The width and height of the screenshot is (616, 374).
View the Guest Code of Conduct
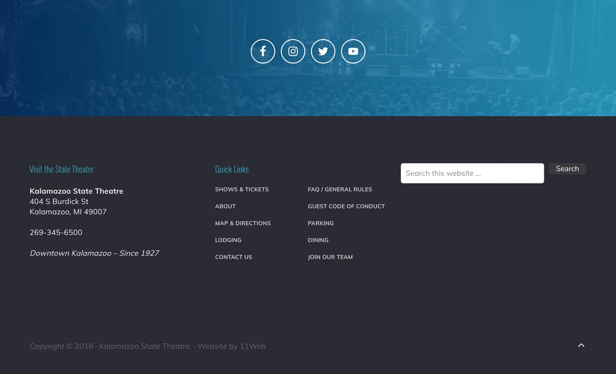coord(346,206)
